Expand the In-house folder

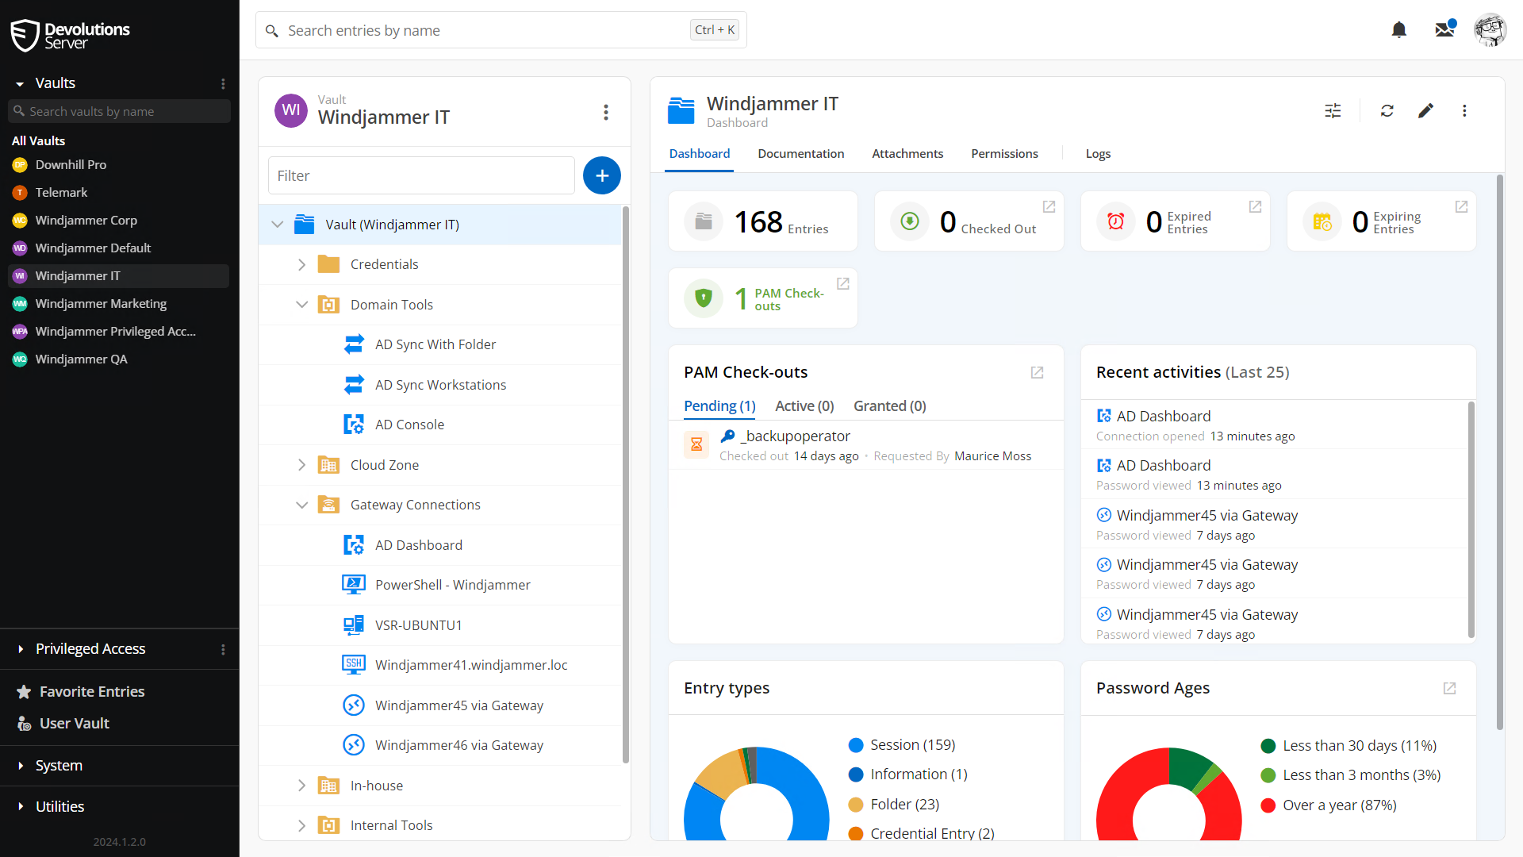coord(301,786)
